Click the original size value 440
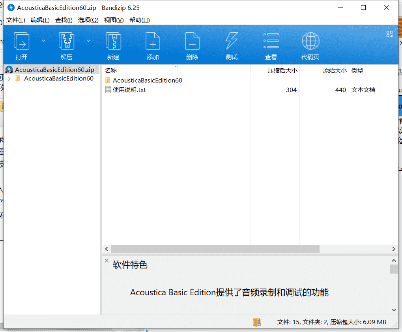402x332 pixels. pos(341,90)
